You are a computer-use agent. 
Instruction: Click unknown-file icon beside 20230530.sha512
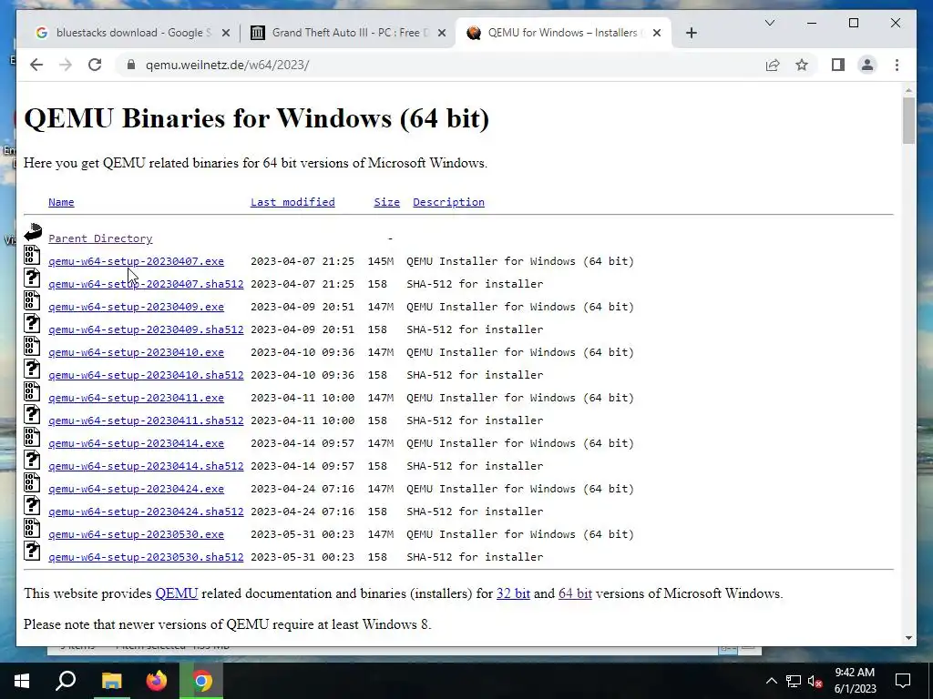(32, 551)
